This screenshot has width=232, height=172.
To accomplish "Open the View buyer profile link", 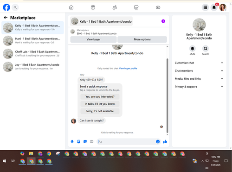I will [128, 68].
